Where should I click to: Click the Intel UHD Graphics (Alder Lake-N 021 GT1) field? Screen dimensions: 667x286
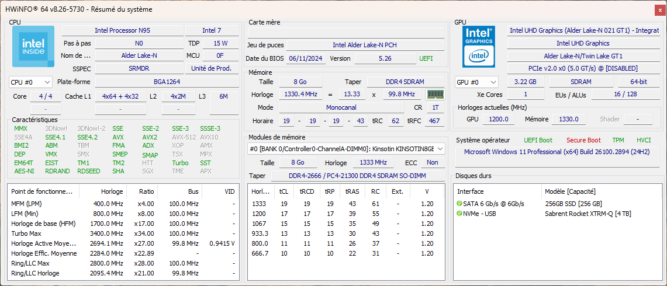583,30
